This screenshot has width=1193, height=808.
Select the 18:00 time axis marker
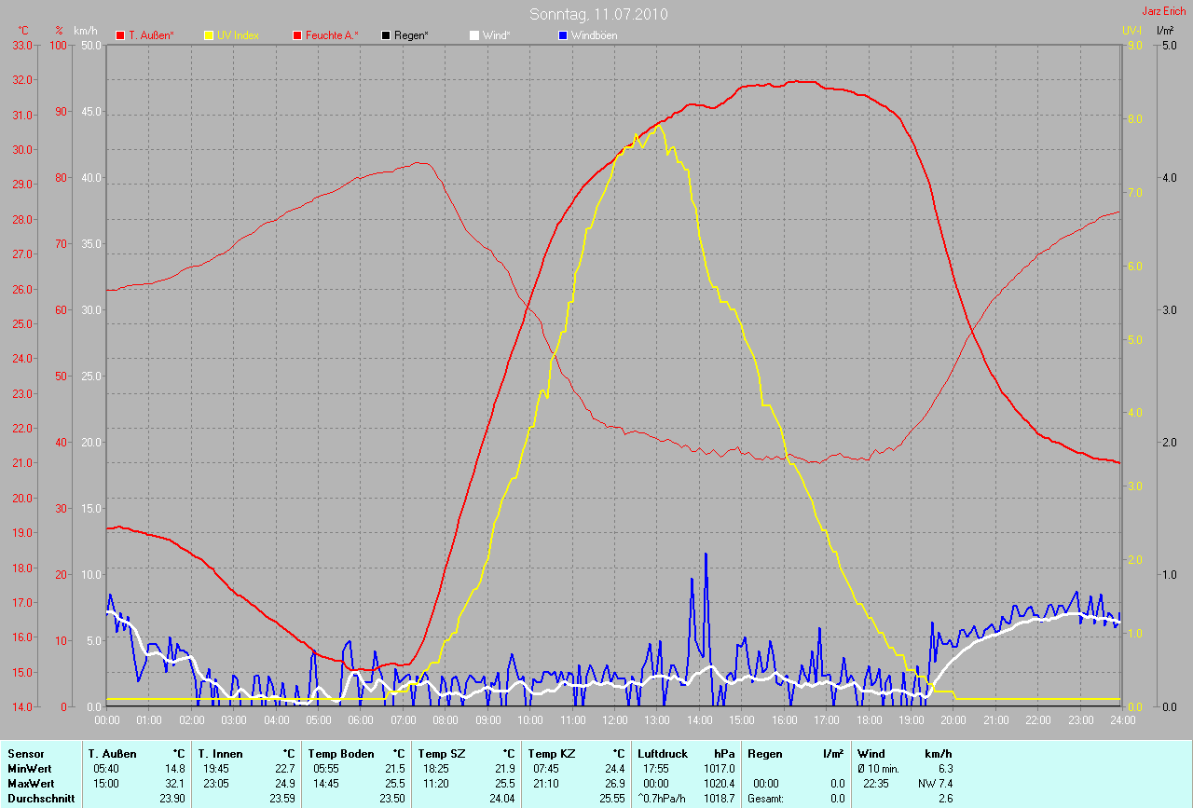pyautogui.click(x=869, y=720)
